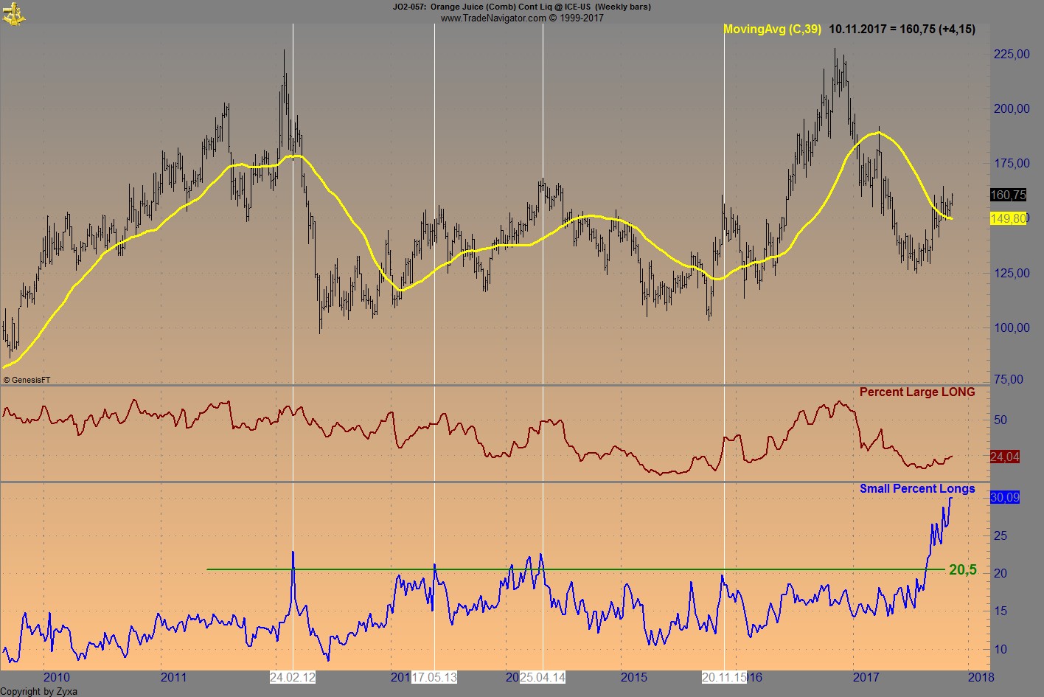The height and width of the screenshot is (697, 1044).
Task: Select the 24.02.12 date marker
Action: click(x=293, y=677)
